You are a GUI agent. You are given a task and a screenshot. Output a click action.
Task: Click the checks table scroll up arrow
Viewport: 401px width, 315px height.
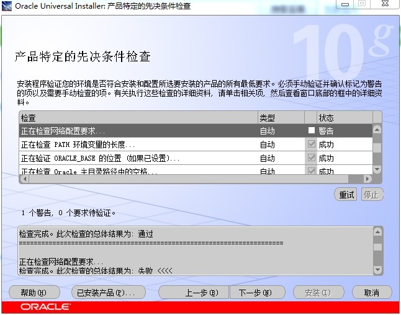tap(377, 130)
